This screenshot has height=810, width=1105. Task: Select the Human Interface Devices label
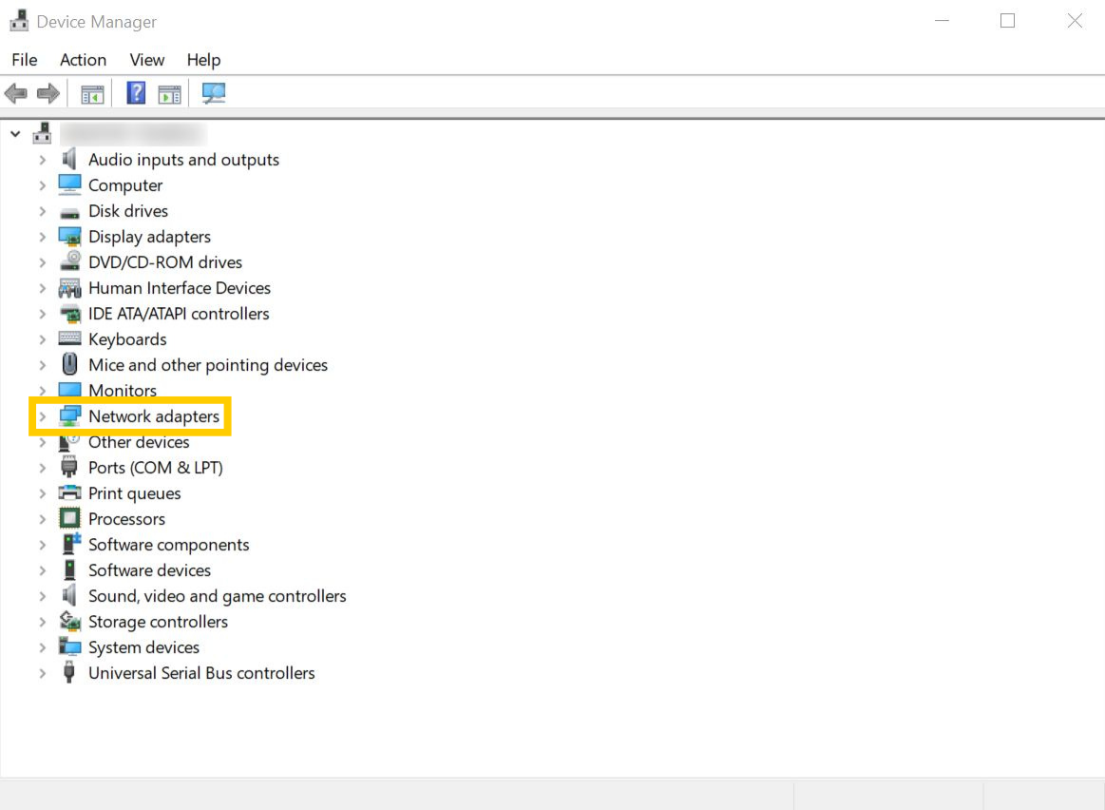[179, 288]
